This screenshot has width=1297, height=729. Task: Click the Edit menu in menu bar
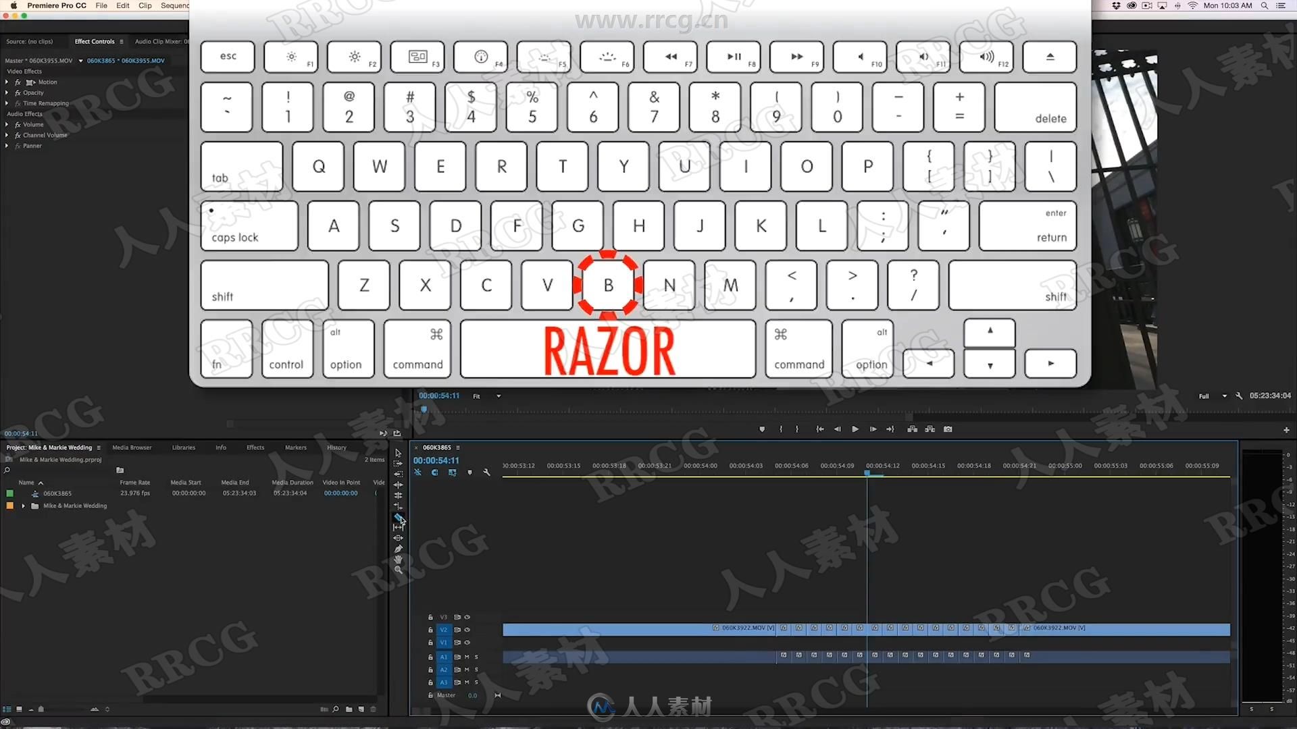(x=122, y=5)
